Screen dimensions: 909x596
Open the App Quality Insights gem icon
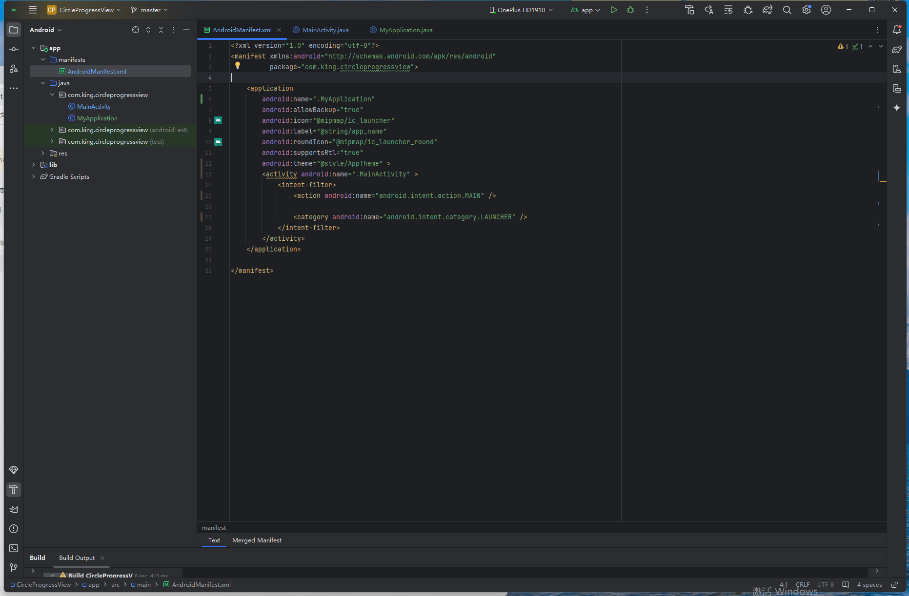(x=14, y=470)
